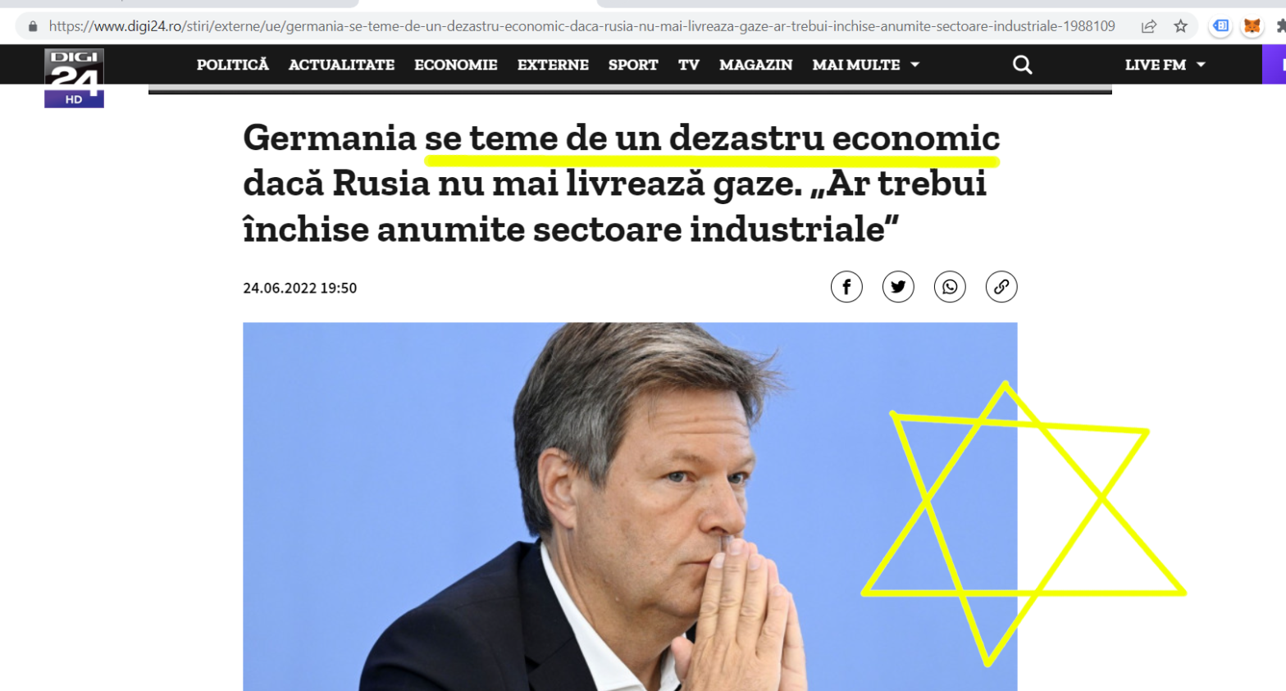Click browser share page icon
The width and height of the screenshot is (1286, 691).
point(1149,26)
